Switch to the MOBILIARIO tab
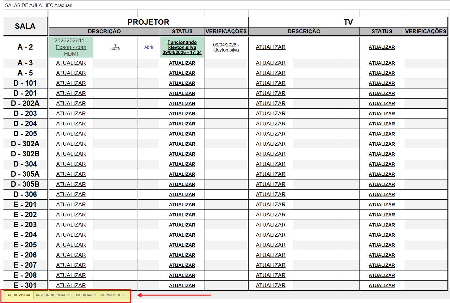Screen dimensions: 450x303 click(86, 295)
